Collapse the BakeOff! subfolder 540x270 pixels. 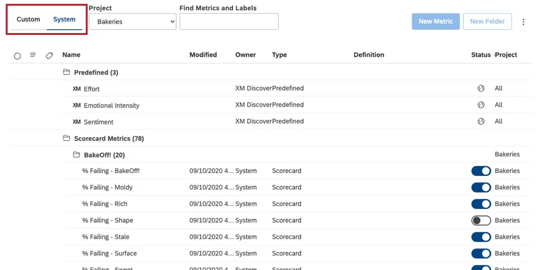click(76, 155)
